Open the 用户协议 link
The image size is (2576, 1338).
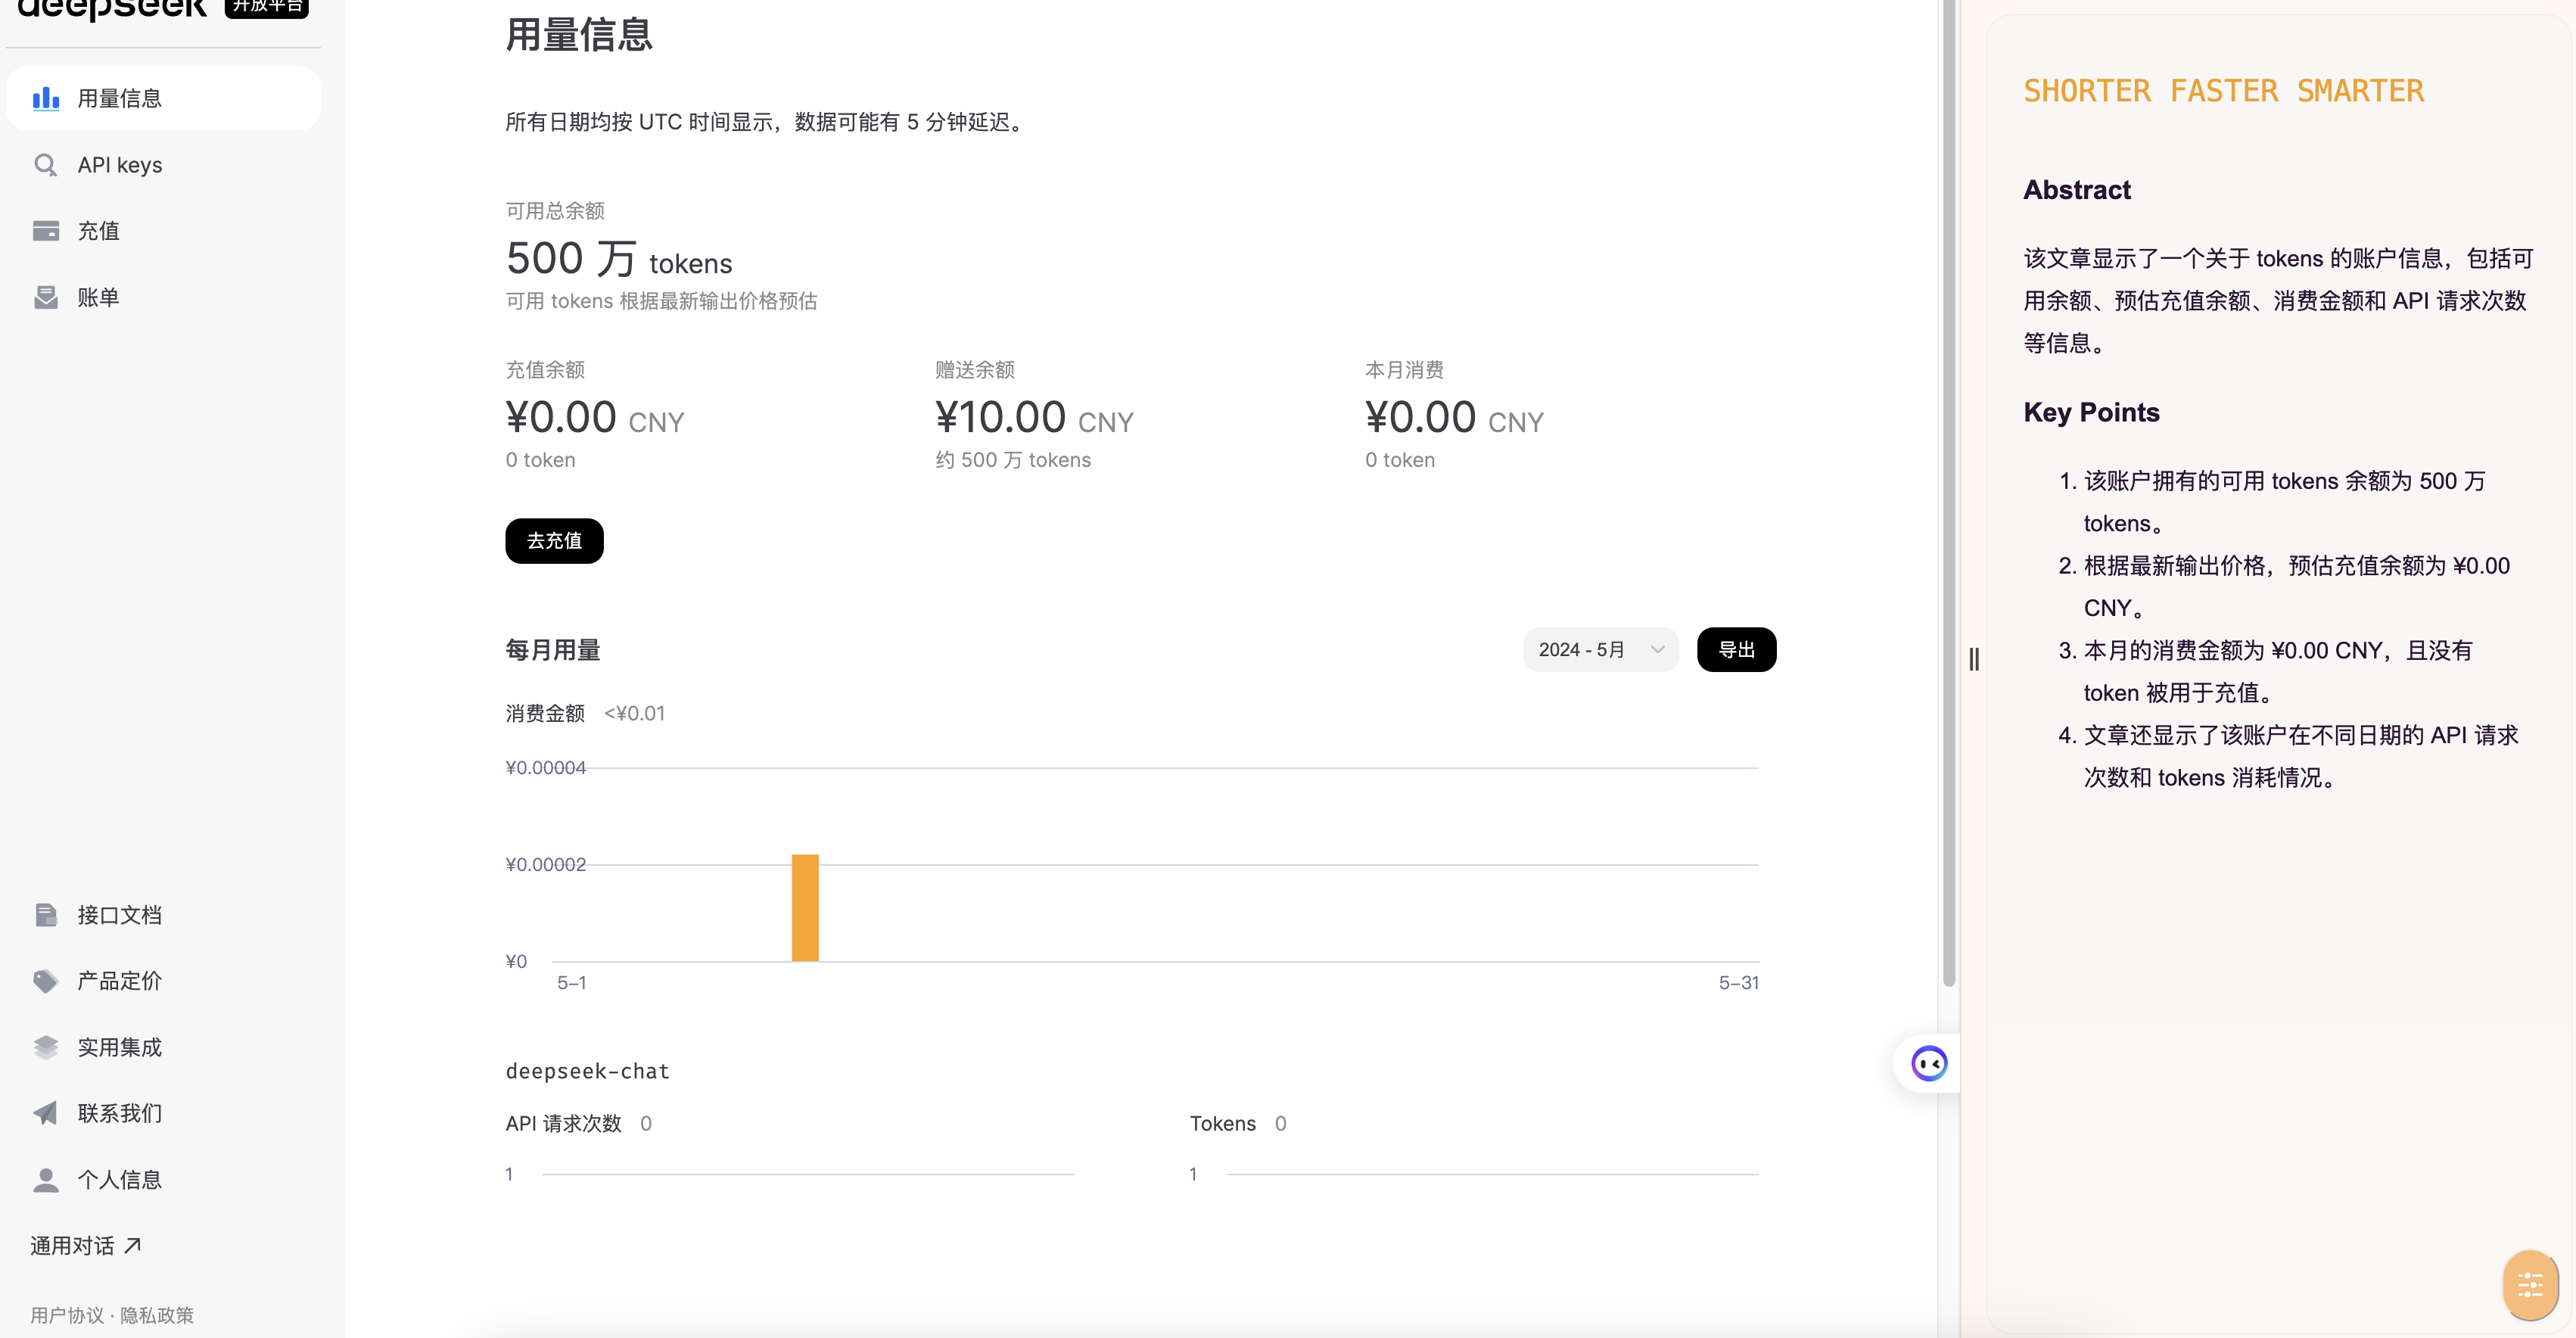(x=67, y=1315)
